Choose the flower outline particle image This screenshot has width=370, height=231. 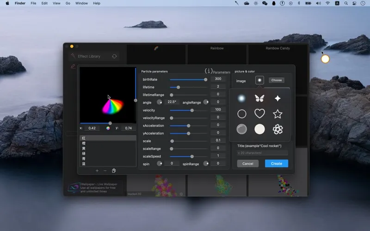tap(278, 129)
